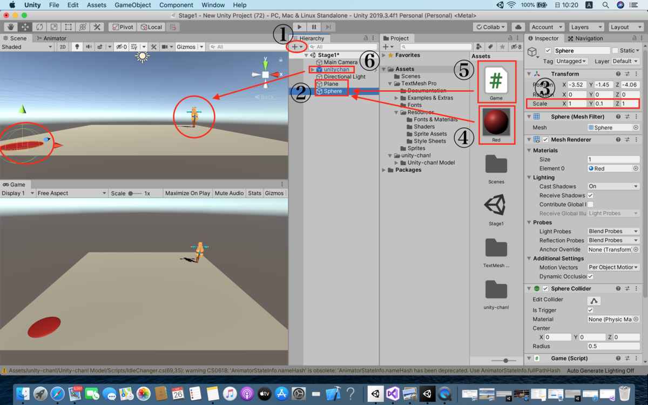
Task: Select the Rotate tool
Action: (39, 27)
